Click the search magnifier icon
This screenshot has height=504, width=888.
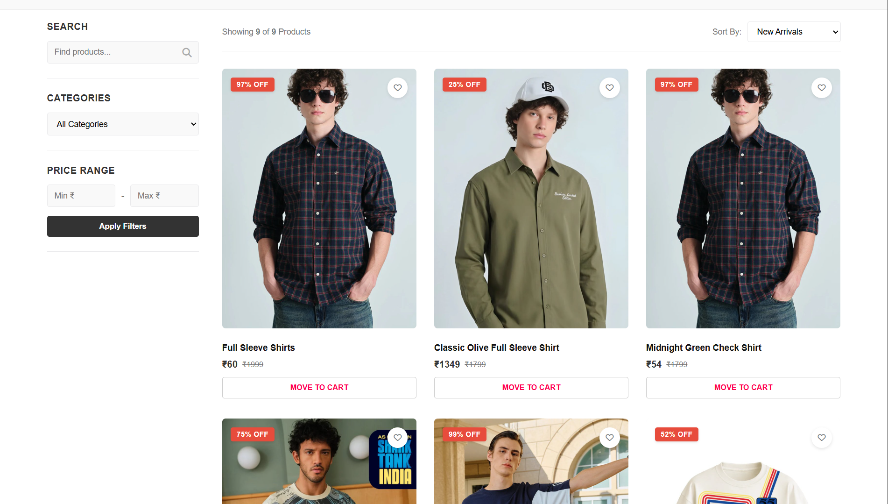[187, 52]
